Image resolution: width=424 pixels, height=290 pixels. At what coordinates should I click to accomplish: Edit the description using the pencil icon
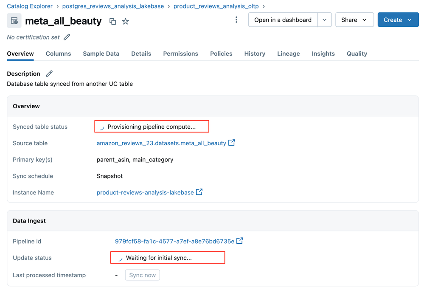click(x=49, y=74)
